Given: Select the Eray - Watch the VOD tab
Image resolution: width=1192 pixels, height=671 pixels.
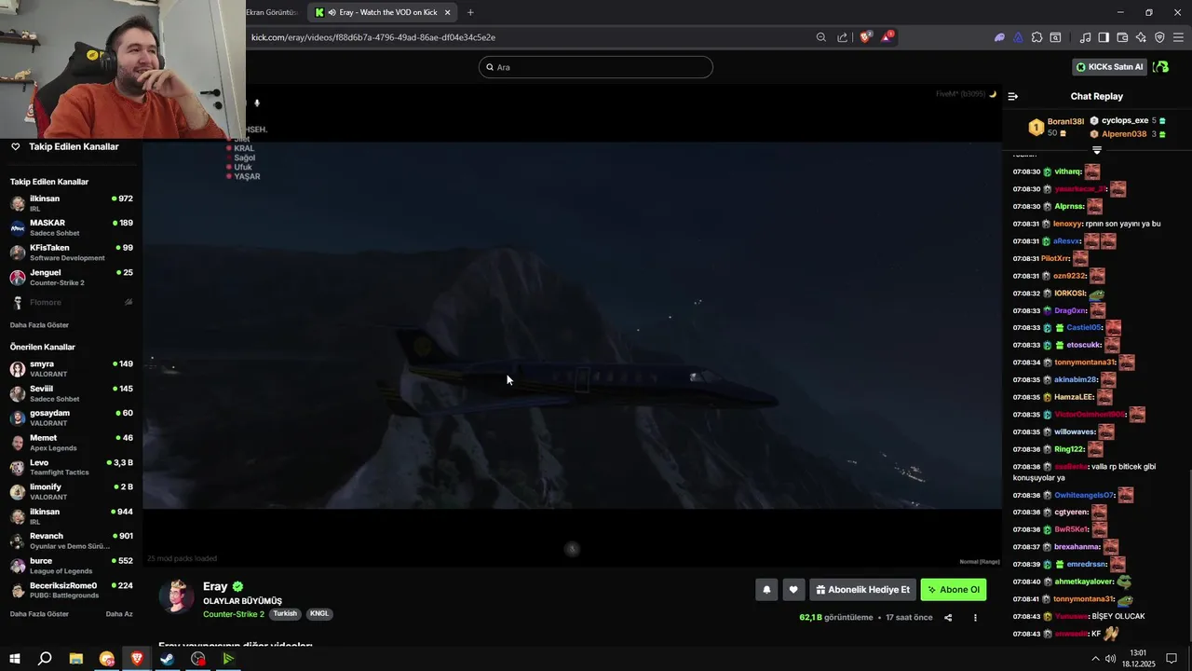Looking at the screenshot, I should (382, 12).
